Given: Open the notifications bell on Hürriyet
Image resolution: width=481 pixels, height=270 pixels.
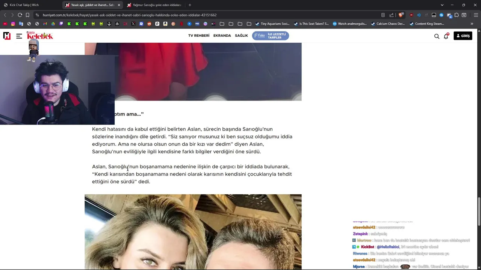Looking at the screenshot, I should tap(446, 36).
